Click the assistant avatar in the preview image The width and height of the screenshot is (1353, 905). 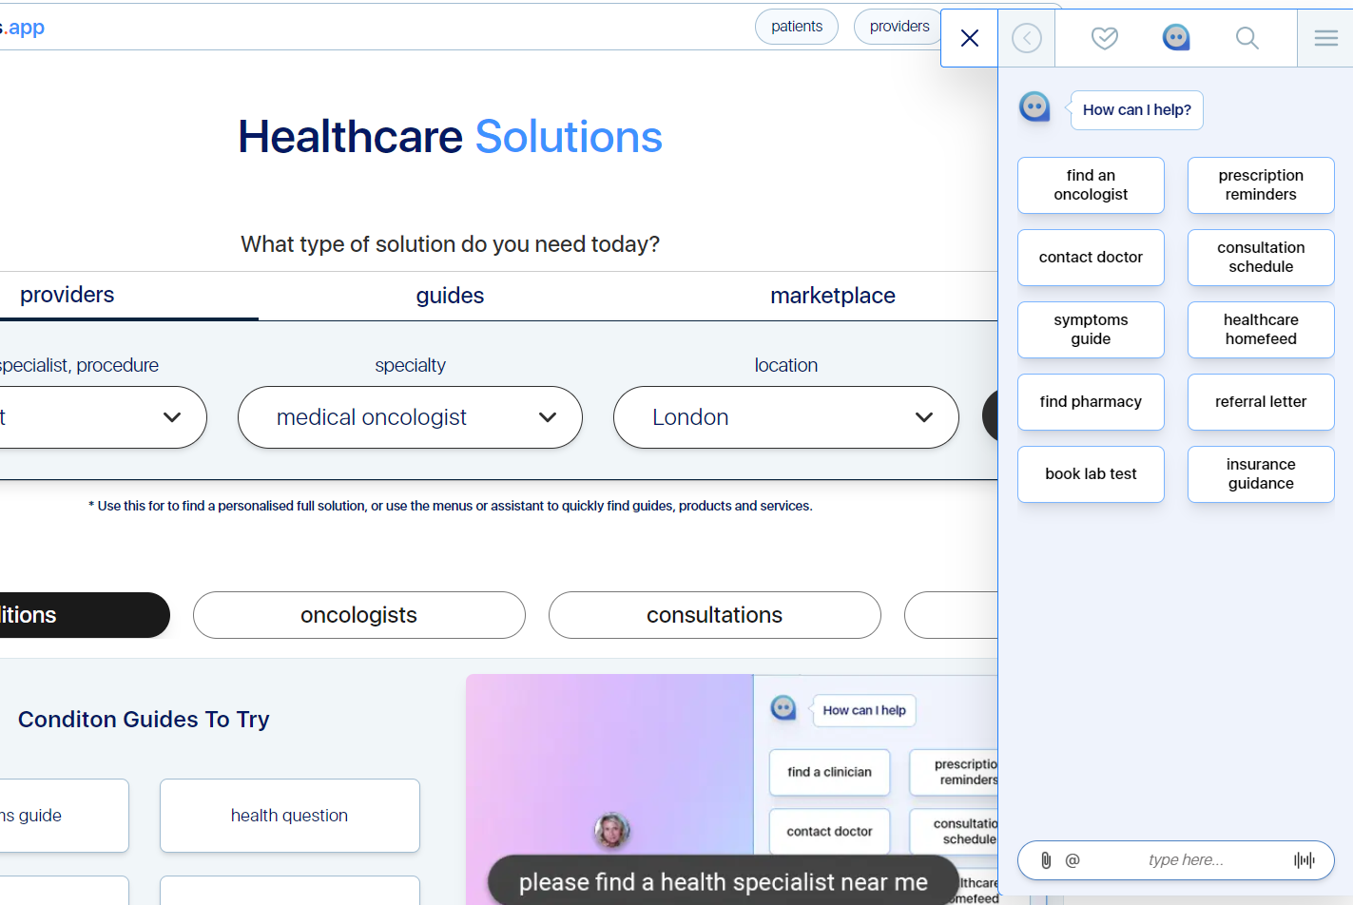(x=783, y=708)
